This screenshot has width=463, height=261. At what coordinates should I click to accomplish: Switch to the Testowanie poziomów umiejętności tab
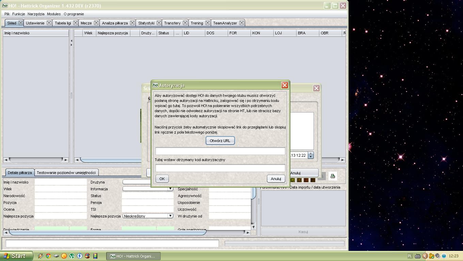point(66,173)
